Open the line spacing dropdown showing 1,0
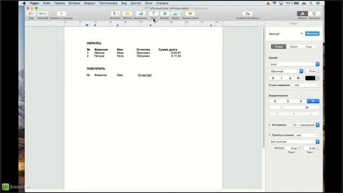 tap(305, 125)
